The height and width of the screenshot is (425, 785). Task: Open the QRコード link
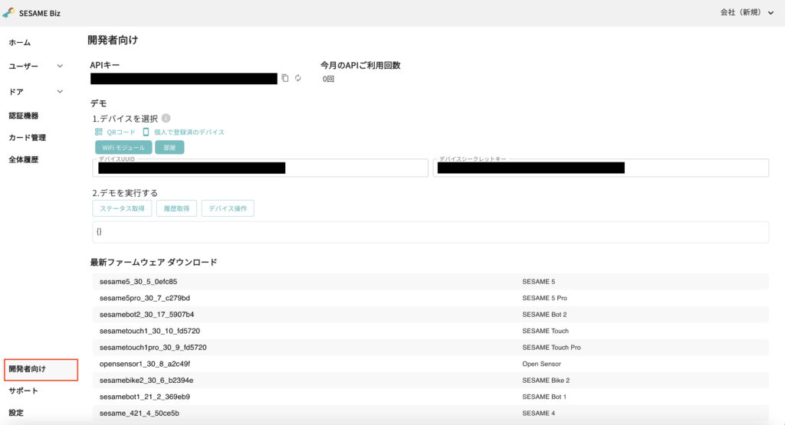(x=121, y=132)
